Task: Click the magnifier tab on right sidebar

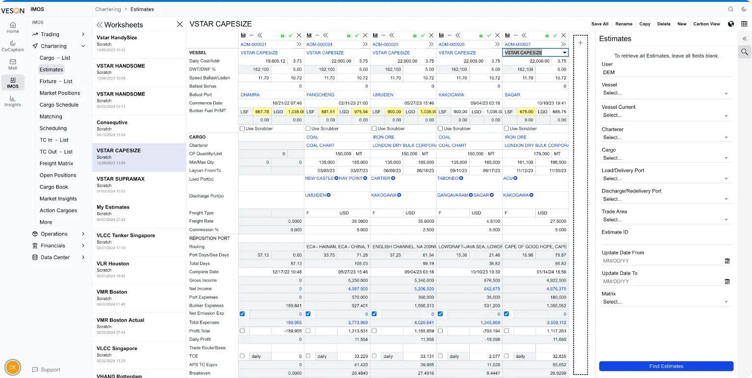Action: pyautogui.click(x=744, y=51)
